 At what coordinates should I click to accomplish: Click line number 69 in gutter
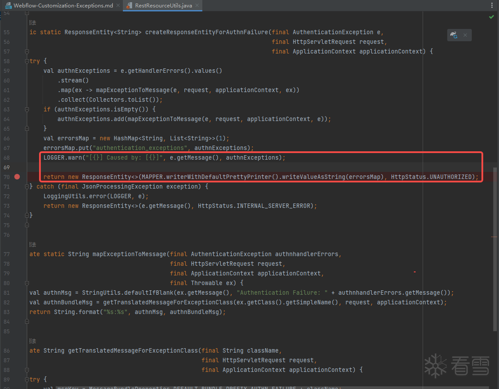pyautogui.click(x=7, y=167)
